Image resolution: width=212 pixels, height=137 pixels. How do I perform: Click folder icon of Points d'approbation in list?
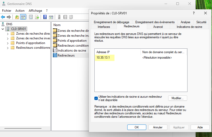pyautogui.click(x=55, y=40)
